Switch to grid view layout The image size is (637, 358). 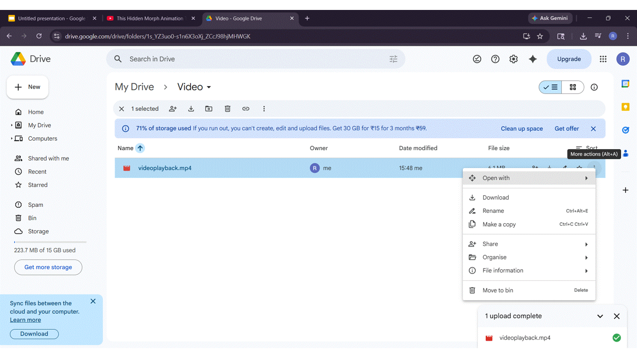pos(573,87)
